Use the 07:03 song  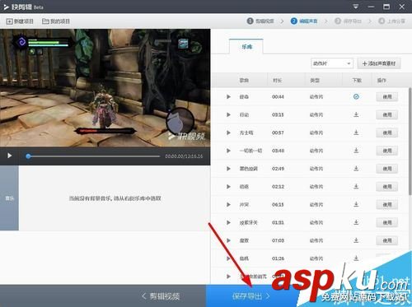387,240
